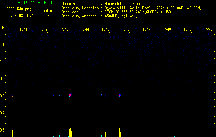Click the 0.6 kHz frequency label
The width and height of the screenshot is (216, 137).
pyautogui.click(x=3, y=130)
